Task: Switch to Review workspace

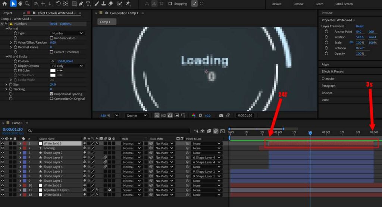Action: tap(298, 4)
